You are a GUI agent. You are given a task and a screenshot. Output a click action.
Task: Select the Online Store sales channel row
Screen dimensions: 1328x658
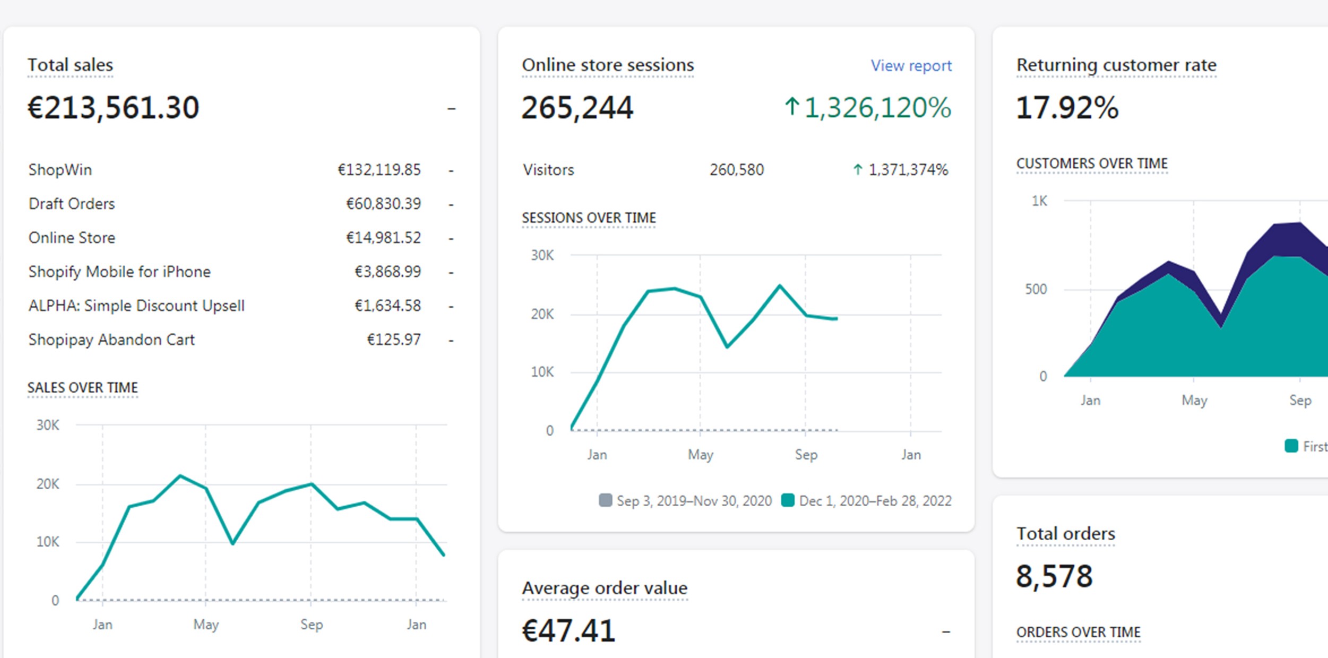point(72,237)
